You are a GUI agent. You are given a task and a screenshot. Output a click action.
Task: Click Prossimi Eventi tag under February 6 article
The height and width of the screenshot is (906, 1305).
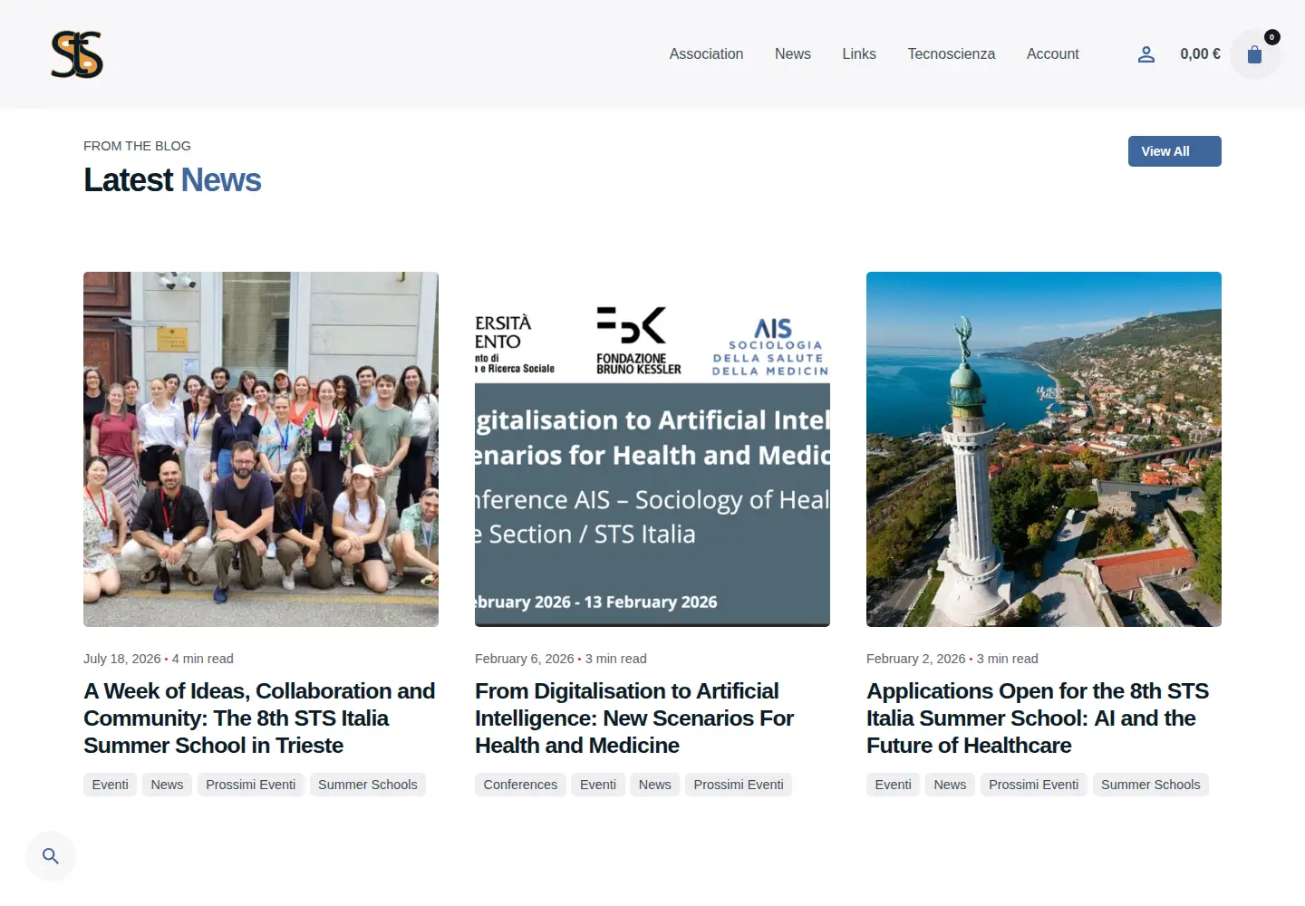pyautogui.click(x=739, y=785)
